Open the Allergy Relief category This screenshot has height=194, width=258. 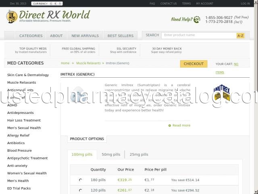click(18, 135)
